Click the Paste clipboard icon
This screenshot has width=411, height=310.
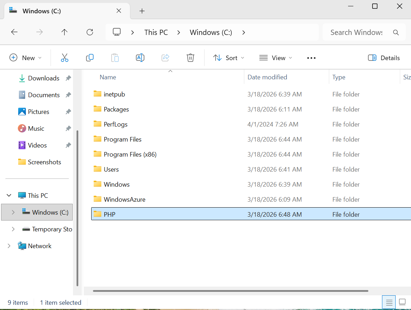[x=115, y=58]
